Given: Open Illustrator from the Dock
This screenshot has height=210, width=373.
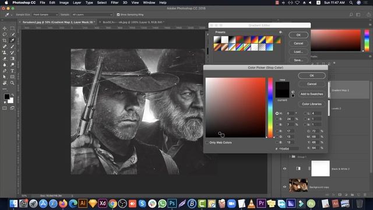Looking at the screenshot, I should (x=83, y=204).
